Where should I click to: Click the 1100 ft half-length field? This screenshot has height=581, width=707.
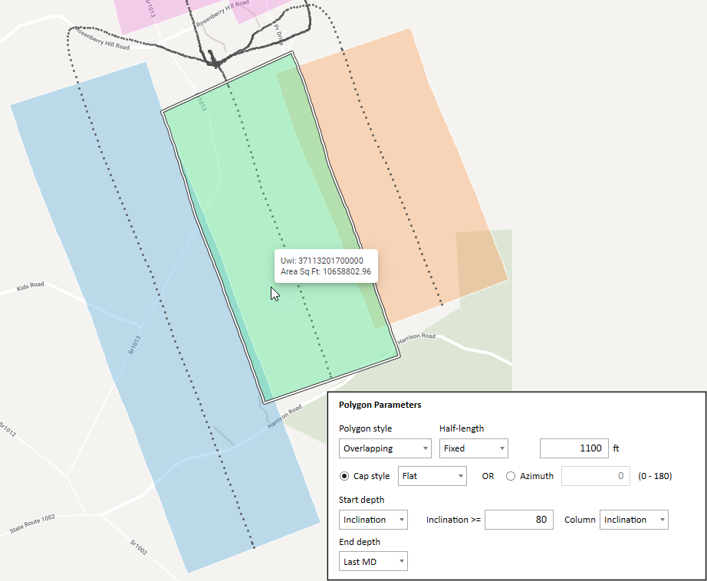pyautogui.click(x=574, y=448)
